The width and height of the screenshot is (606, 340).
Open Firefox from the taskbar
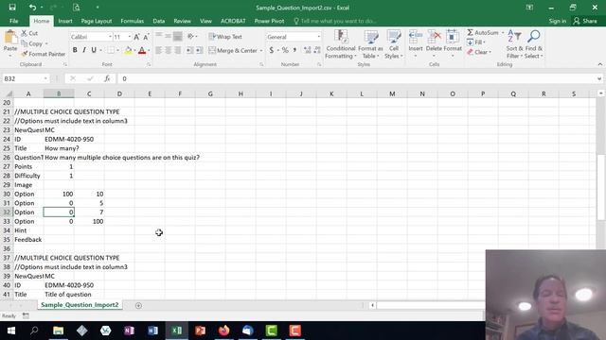223,331
